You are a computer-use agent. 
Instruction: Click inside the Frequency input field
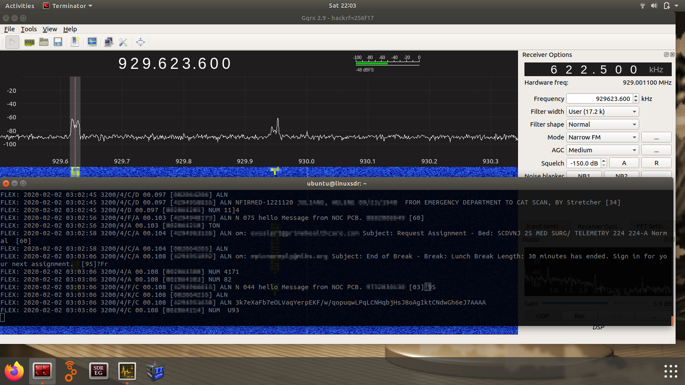599,99
